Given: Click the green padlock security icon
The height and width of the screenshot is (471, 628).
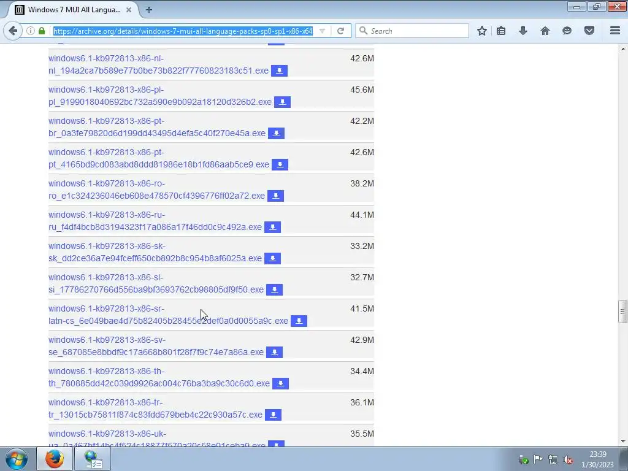Looking at the screenshot, I should point(42,31).
